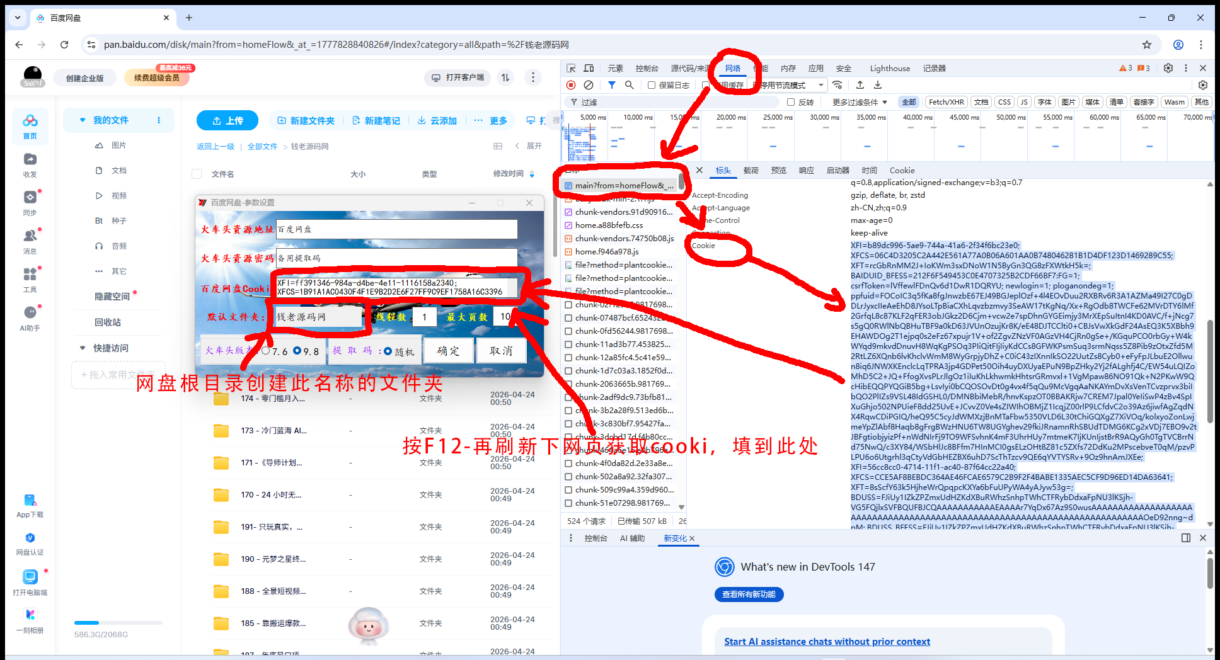
Task: Toggle 反转 invert filter checkbox
Action: point(791,102)
